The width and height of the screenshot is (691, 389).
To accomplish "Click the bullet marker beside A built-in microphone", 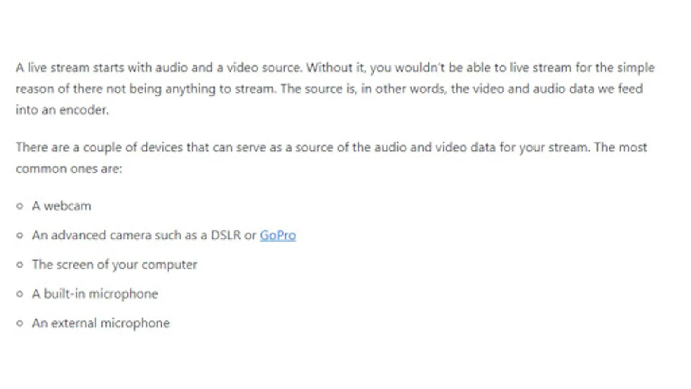I will 20,294.
